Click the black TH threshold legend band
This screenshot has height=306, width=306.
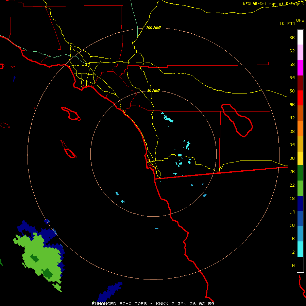[x=300, y=265]
